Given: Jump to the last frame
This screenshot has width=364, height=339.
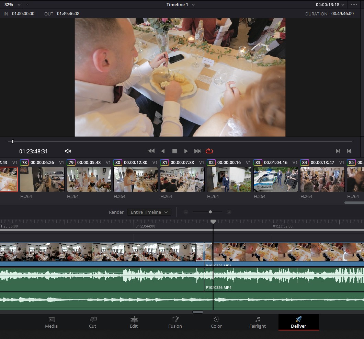Looking at the screenshot, I should point(198,151).
